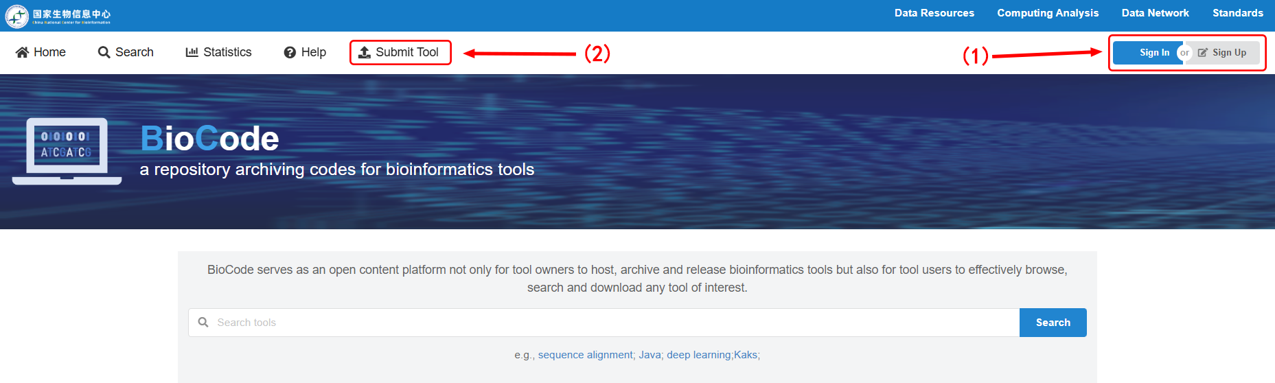Open the Standards menu

point(1237,13)
